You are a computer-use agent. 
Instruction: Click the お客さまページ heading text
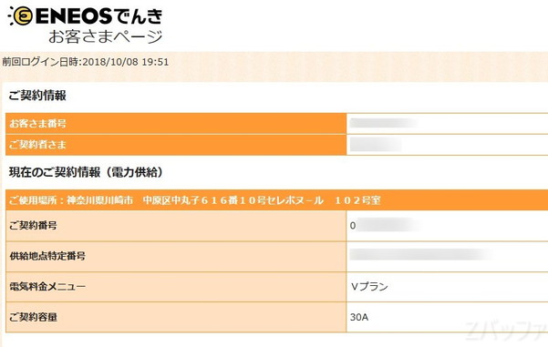click(106, 36)
